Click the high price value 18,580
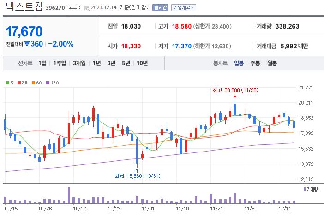Image resolution: width=324 pixels, height=222 pixels. [182, 26]
